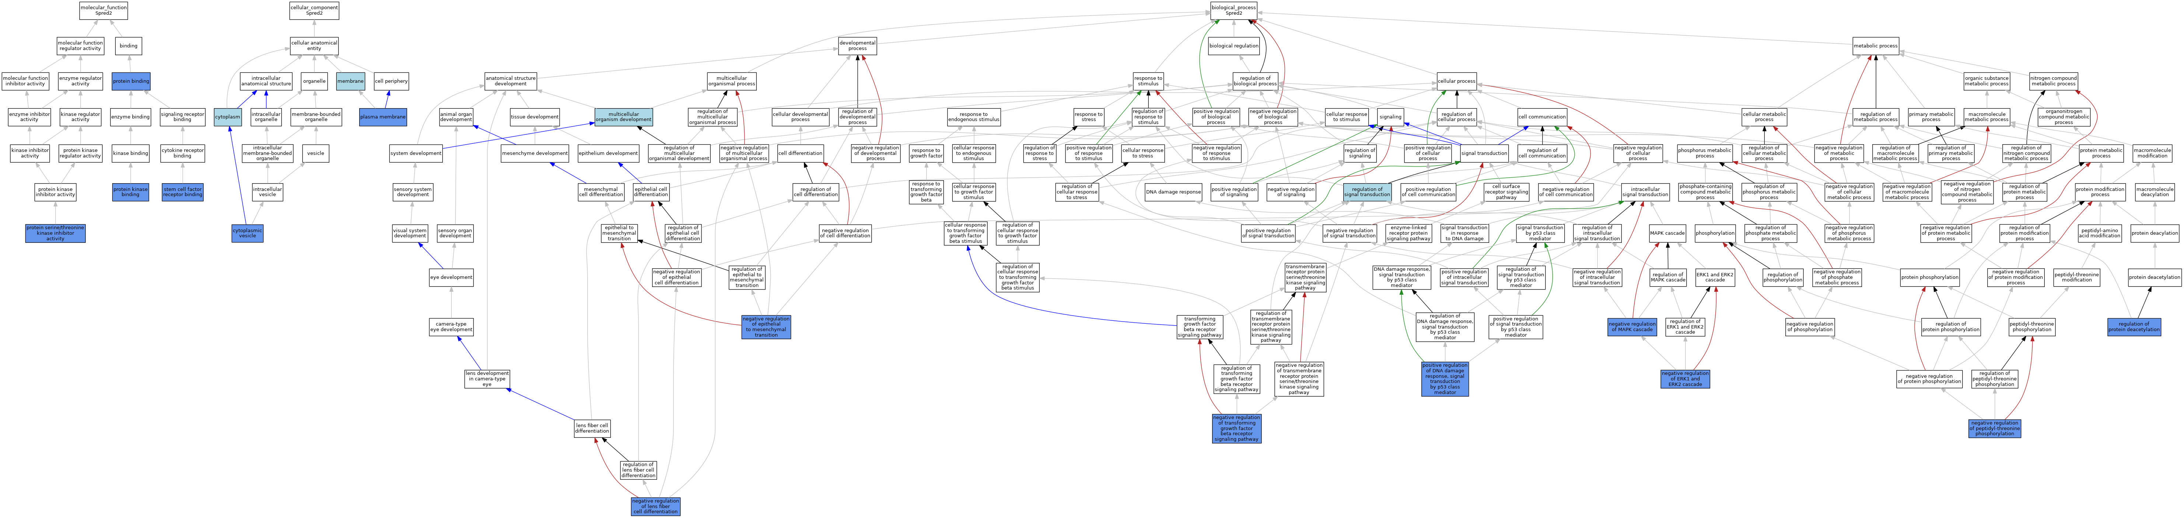2184x518 pixels.
Task: Click the cellular_component Spred2 root node
Action: [x=314, y=10]
